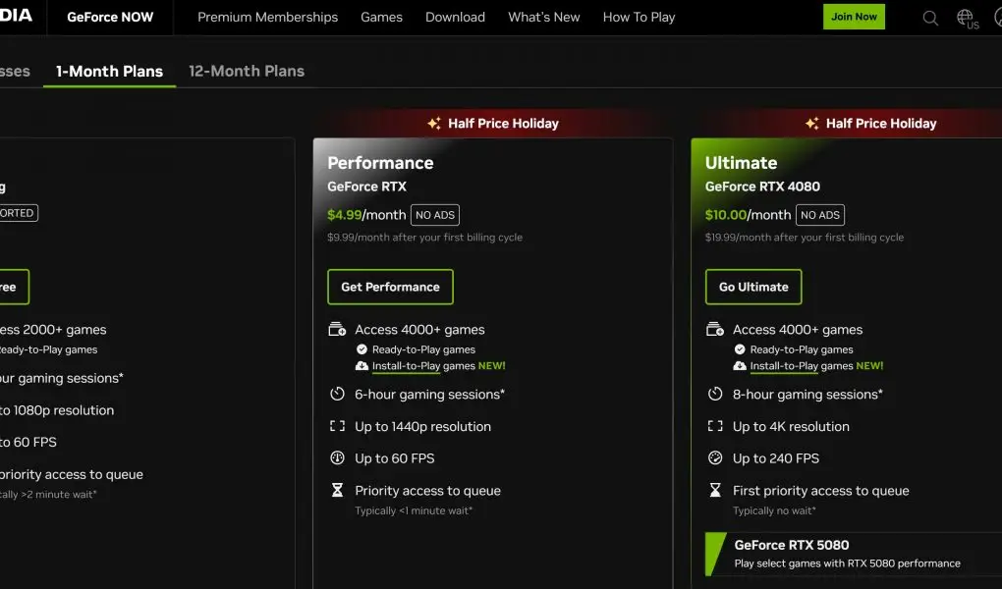Click the green Join Now button

853,16
